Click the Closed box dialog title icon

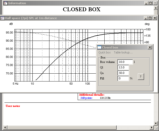click(x=99, y=47)
